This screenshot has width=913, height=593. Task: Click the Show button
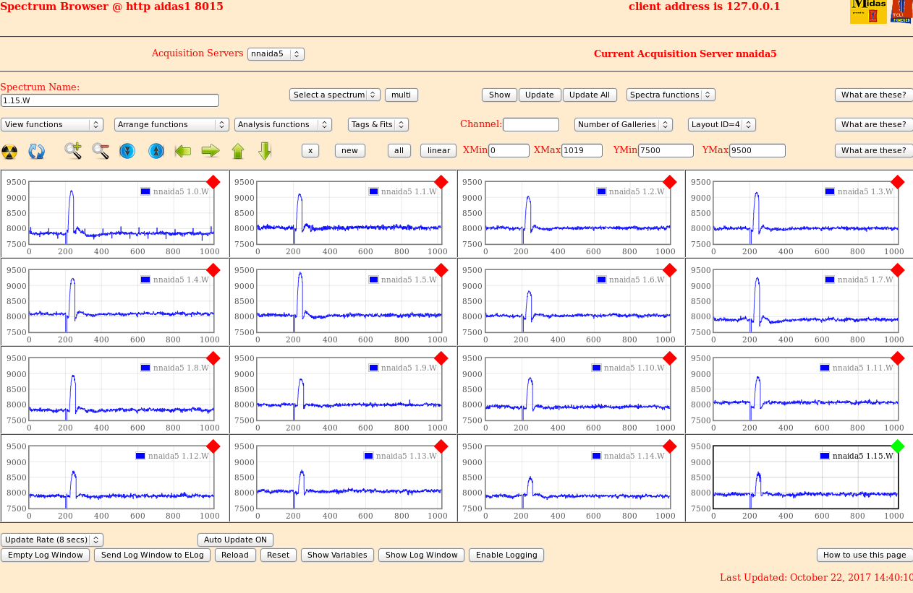click(499, 95)
